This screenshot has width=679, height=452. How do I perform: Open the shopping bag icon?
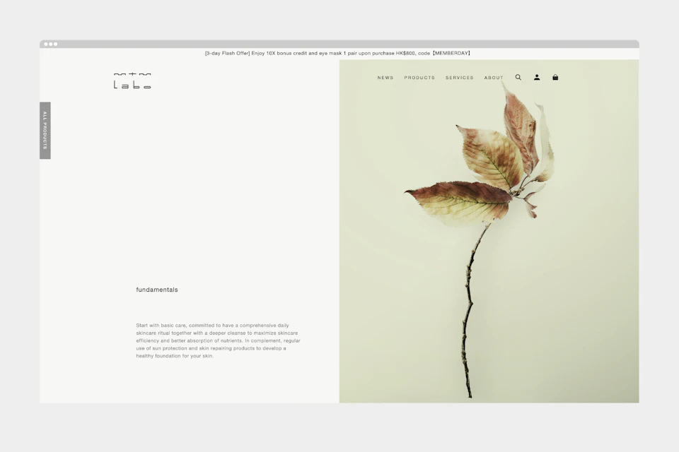(x=555, y=78)
